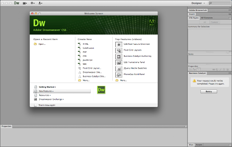The width and height of the screenshot is (232, 147).
Task: Create a new HTML document
Action: [x=86, y=44]
